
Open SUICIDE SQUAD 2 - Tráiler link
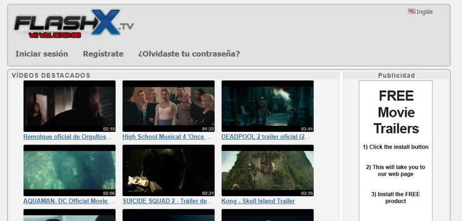167,201
